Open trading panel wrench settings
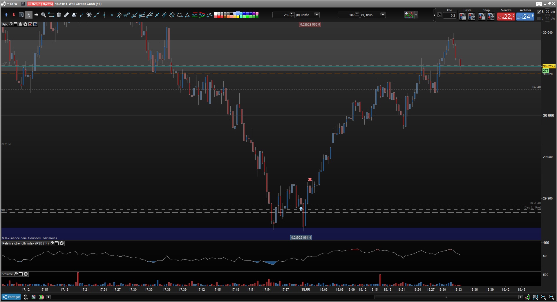This screenshot has height=302, width=557. (439, 15)
